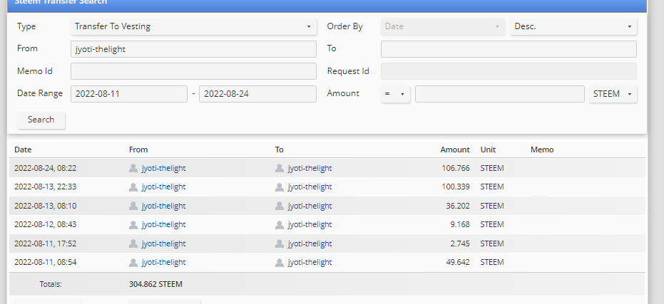Open the Amount comparison operator dropdown
This screenshot has width=664, height=304.
(396, 94)
